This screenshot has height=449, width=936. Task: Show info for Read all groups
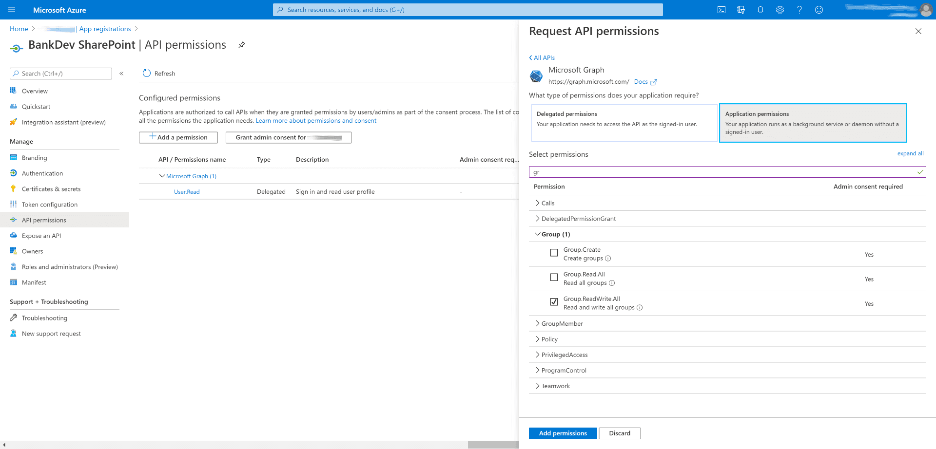pos(612,283)
